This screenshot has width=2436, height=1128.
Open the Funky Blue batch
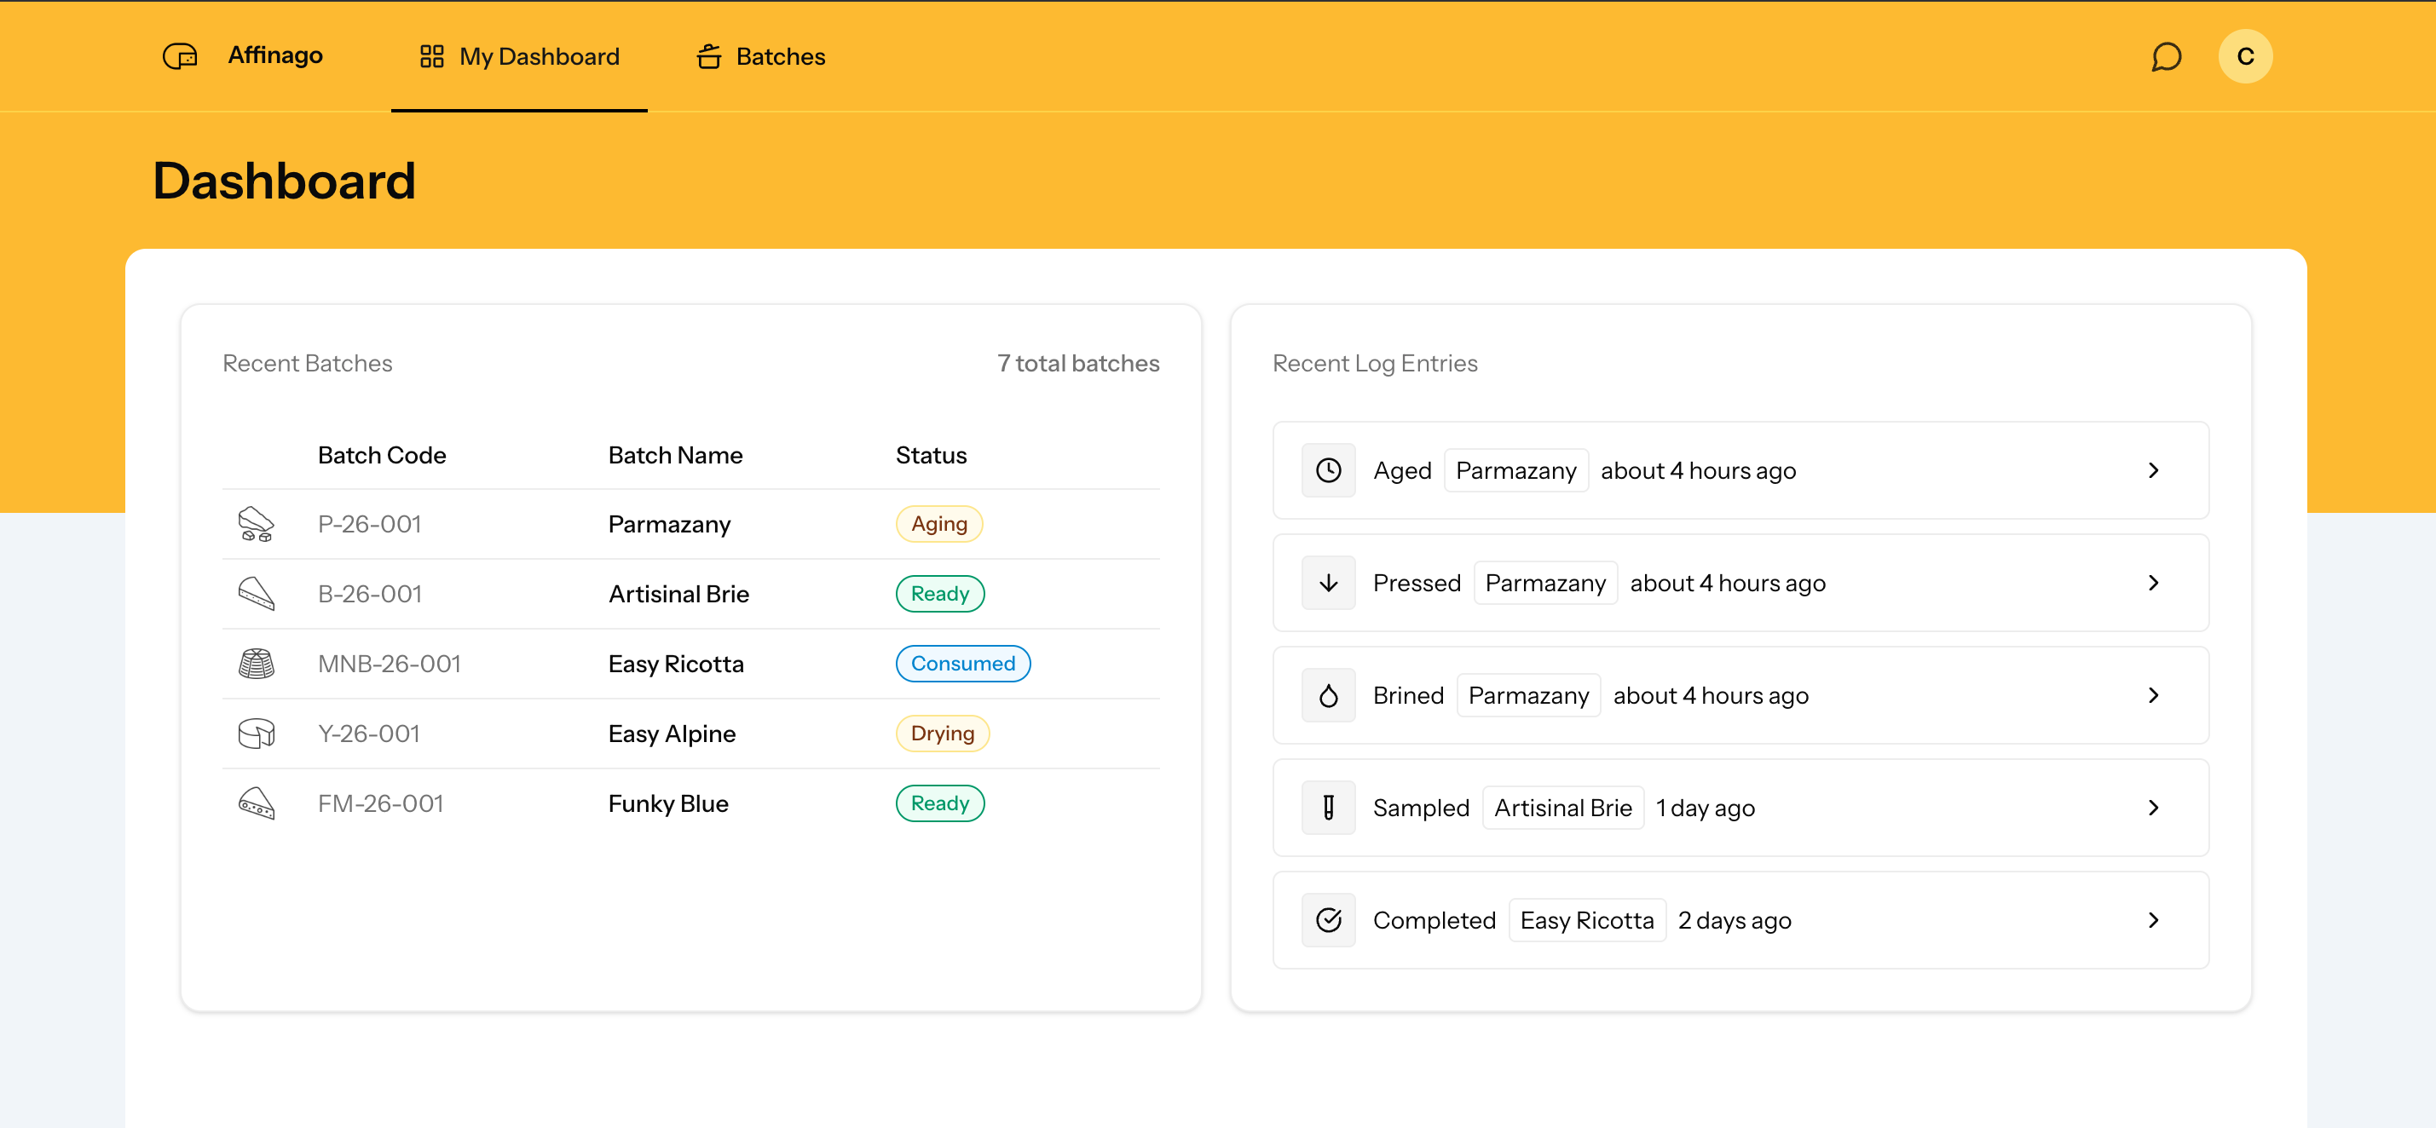(667, 803)
